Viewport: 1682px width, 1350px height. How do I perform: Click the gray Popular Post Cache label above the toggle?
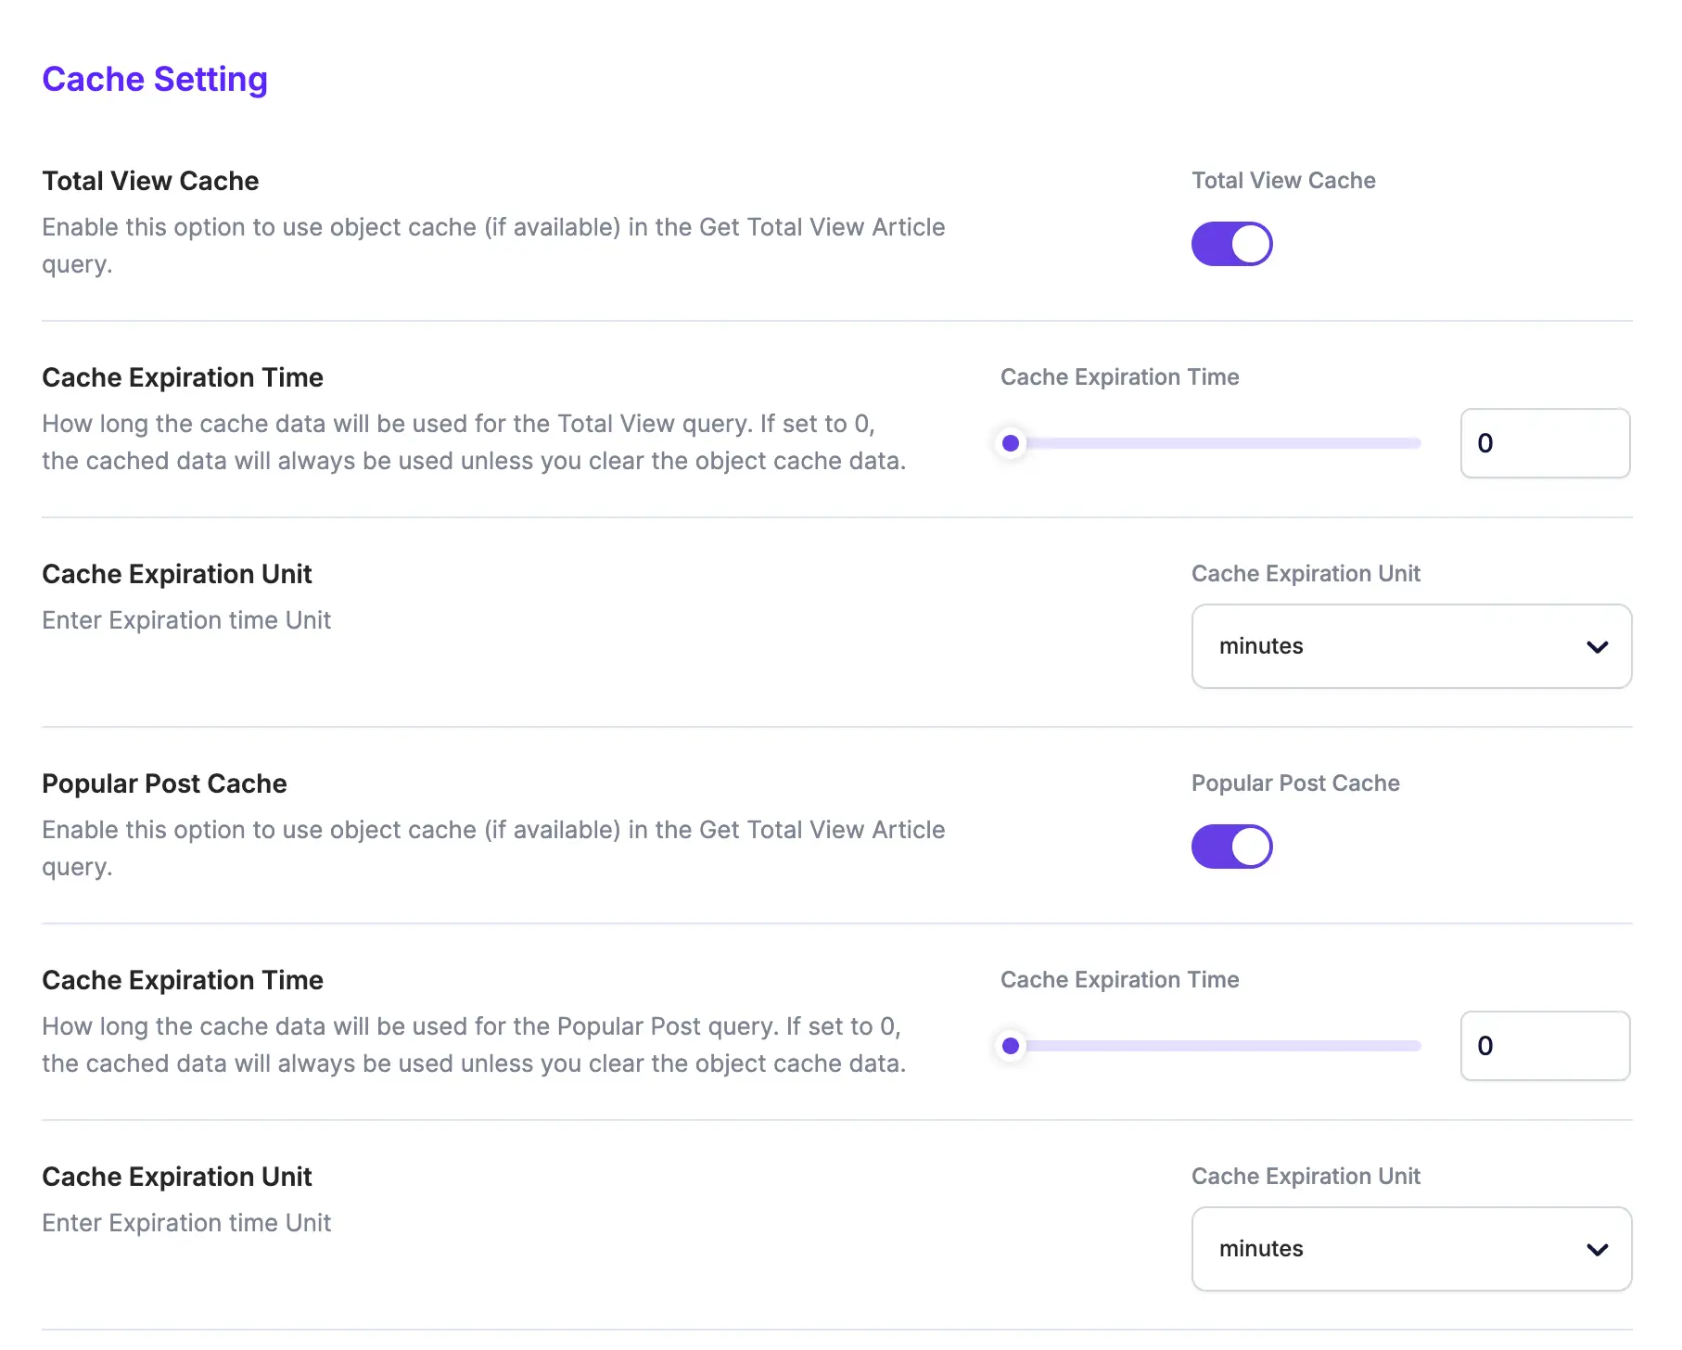coord(1295,783)
